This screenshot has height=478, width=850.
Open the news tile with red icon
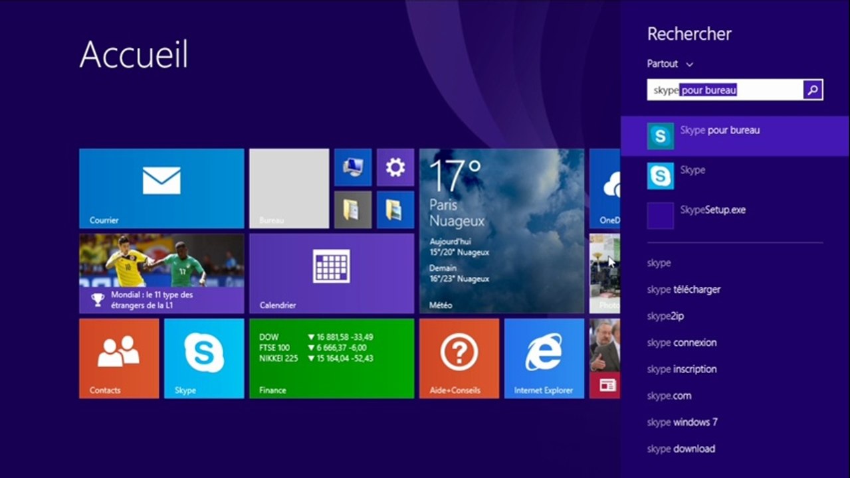click(605, 358)
